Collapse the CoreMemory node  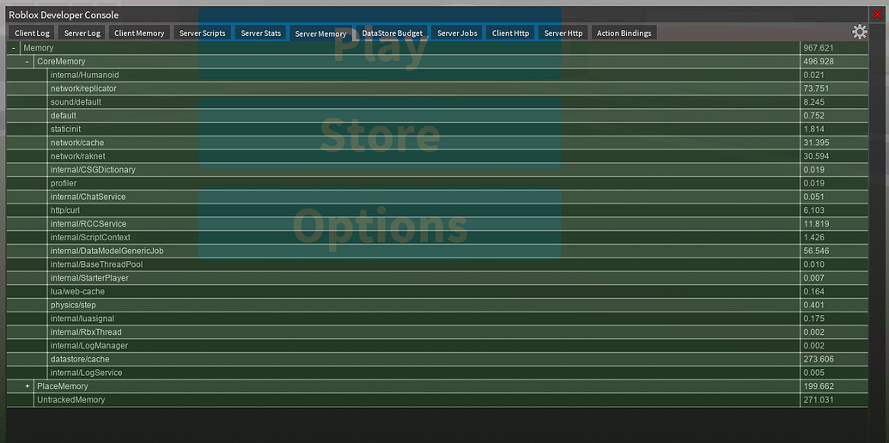click(x=27, y=62)
